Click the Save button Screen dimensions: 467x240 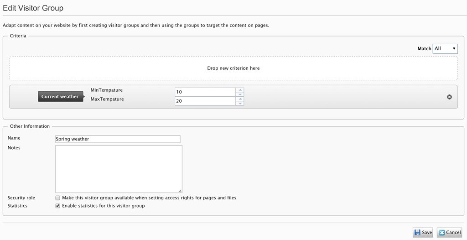(x=423, y=233)
